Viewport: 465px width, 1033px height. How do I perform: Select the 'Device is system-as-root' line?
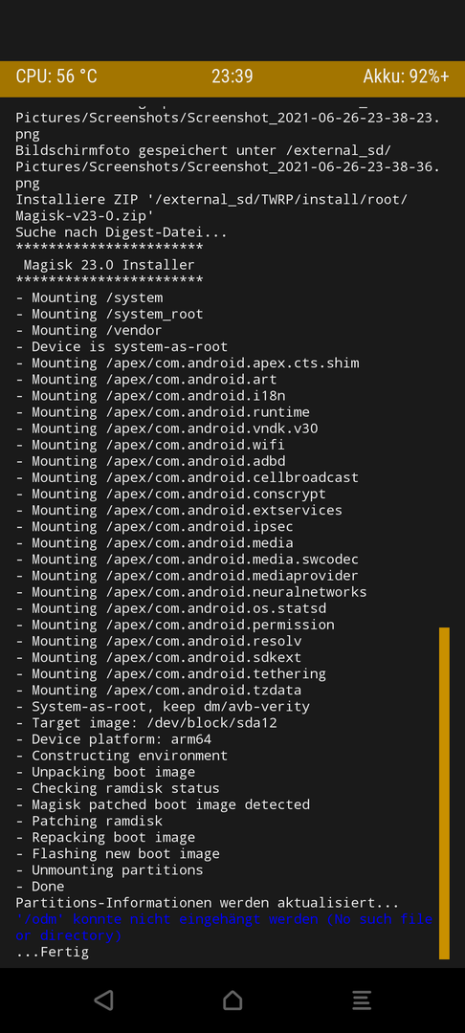coord(122,346)
